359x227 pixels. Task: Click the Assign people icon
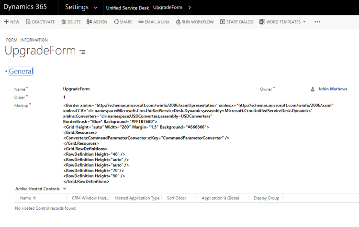[x=89, y=22]
